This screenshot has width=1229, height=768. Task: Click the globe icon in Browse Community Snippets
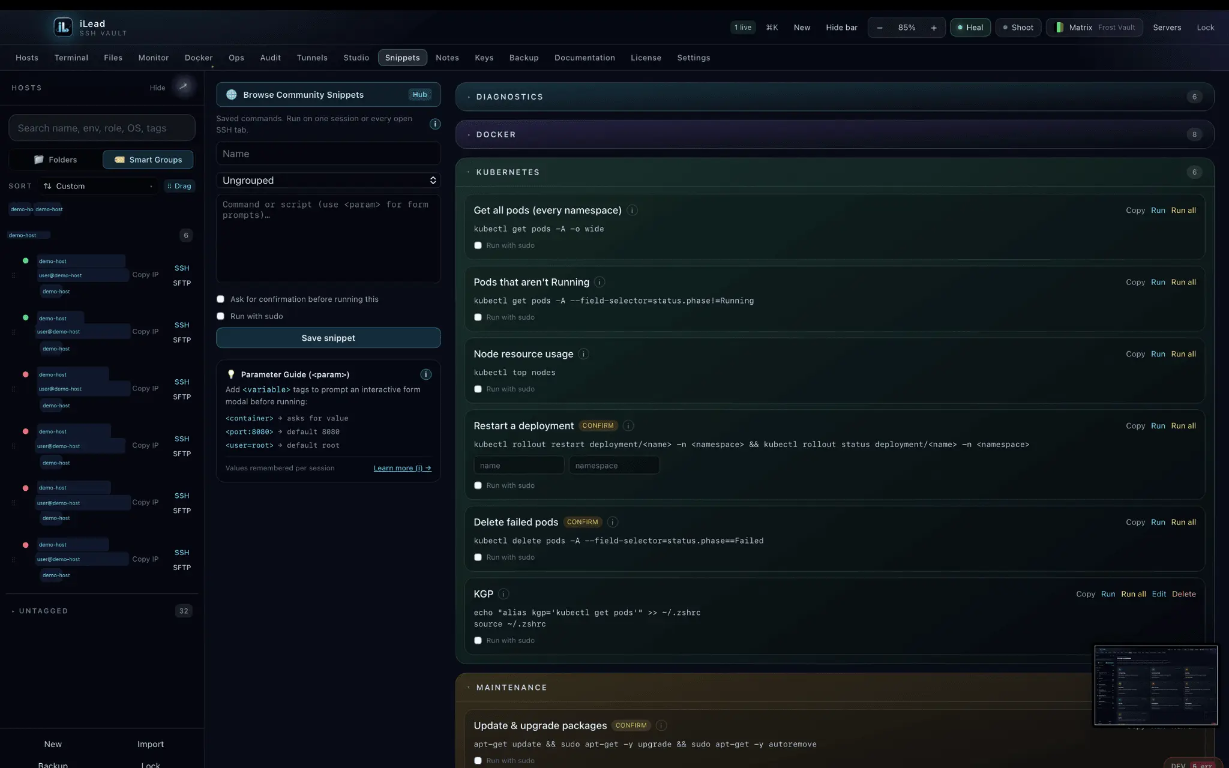pyautogui.click(x=231, y=95)
